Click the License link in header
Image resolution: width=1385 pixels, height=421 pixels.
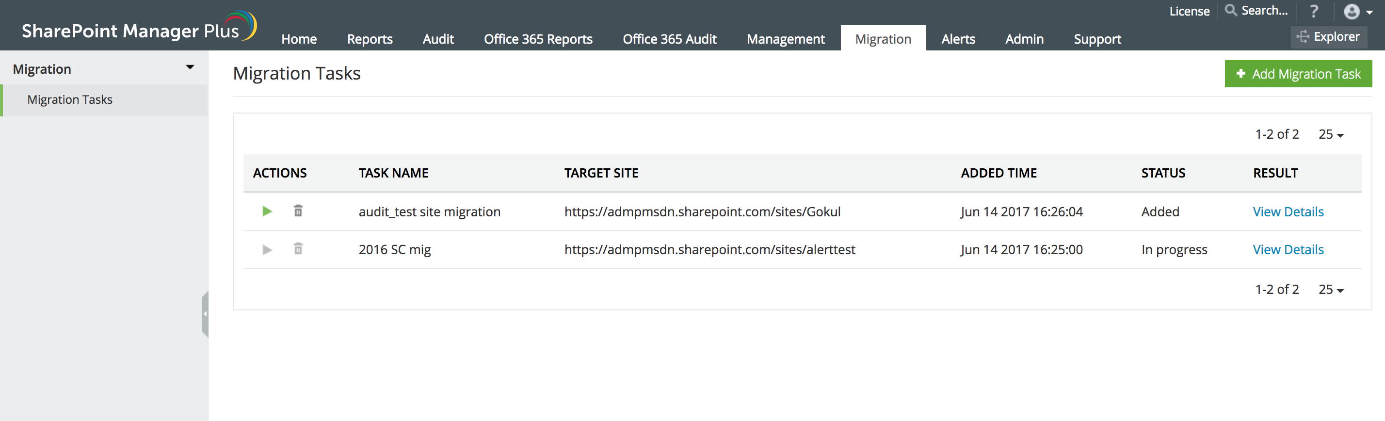pos(1189,11)
